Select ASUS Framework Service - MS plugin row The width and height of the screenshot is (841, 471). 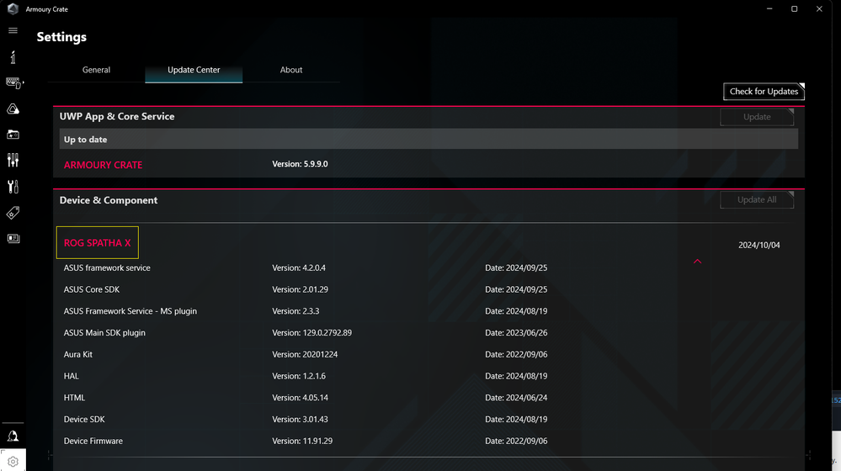tap(428, 311)
